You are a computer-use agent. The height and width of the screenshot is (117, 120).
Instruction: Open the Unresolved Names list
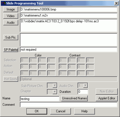point(74,98)
